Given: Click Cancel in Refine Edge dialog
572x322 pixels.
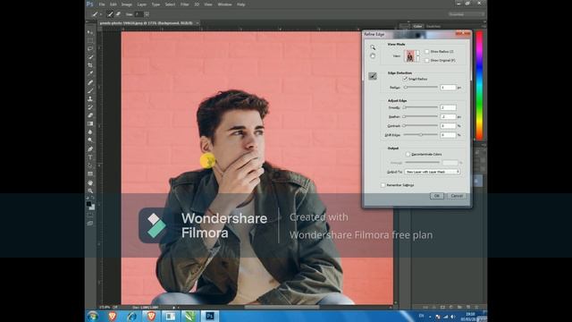Looking at the screenshot, I should click(457, 196).
